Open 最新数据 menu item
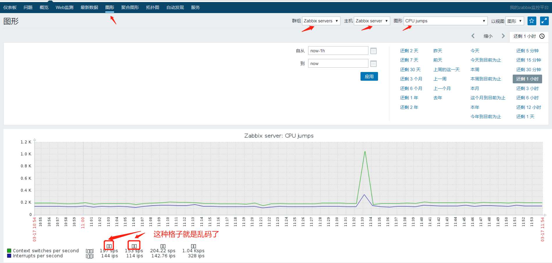The height and width of the screenshot is (263, 552). [89, 7]
